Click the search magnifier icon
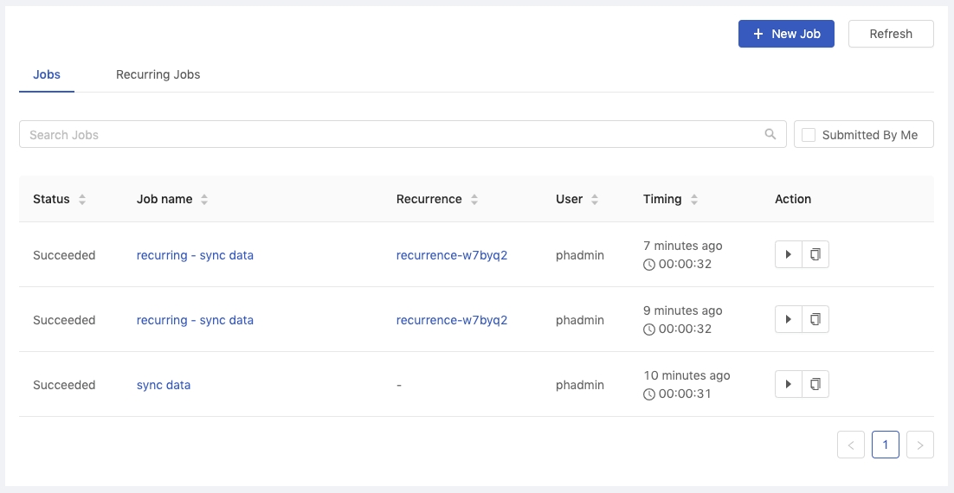The height and width of the screenshot is (493, 954). 770,134
